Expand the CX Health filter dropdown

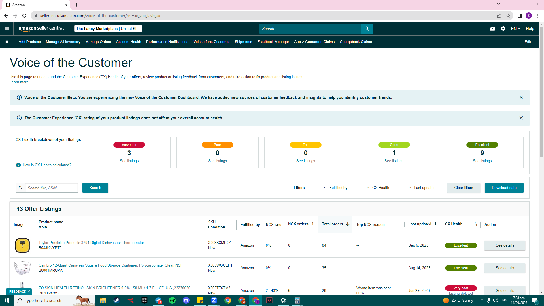click(378, 188)
